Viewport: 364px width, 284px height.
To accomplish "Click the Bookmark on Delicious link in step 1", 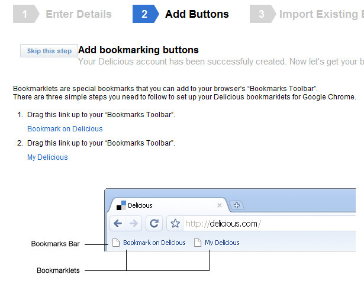I will click(x=65, y=129).
